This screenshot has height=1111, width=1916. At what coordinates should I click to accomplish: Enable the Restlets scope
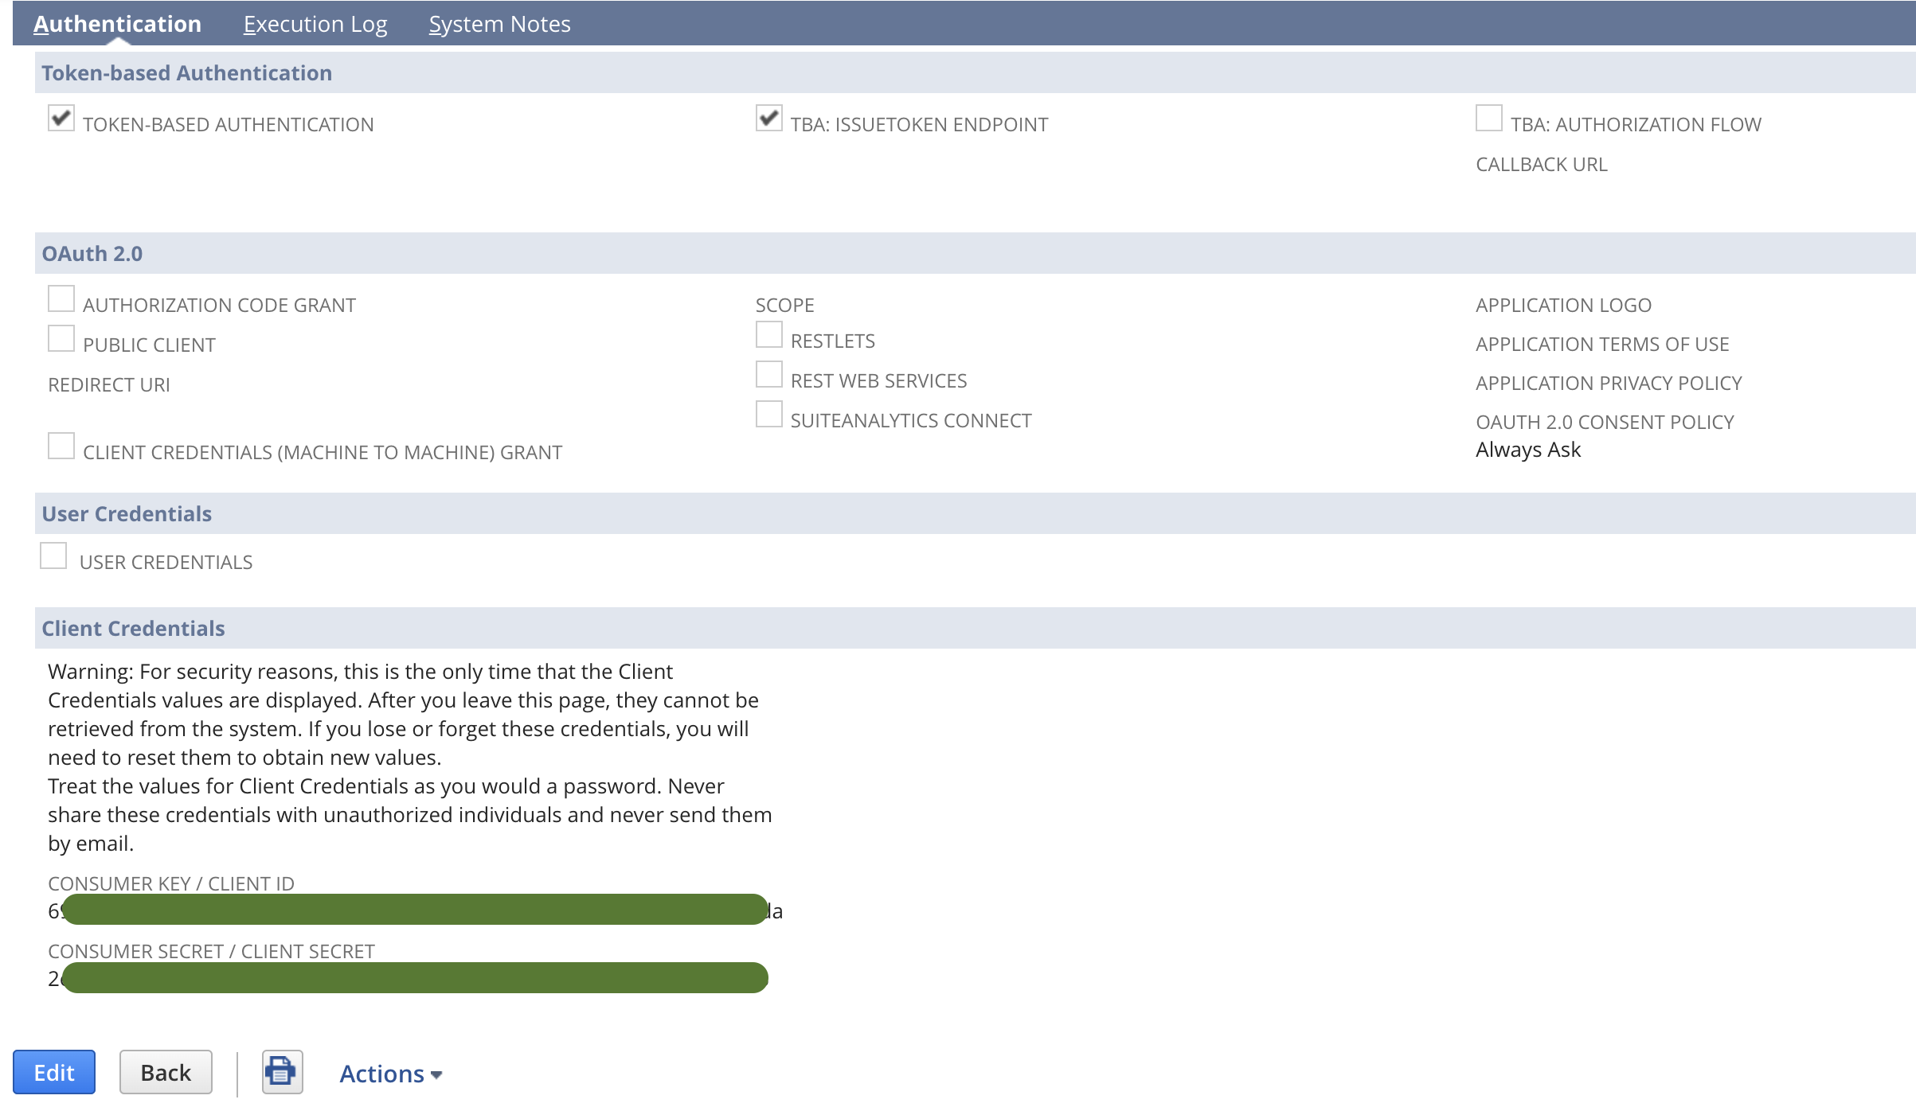click(x=769, y=334)
